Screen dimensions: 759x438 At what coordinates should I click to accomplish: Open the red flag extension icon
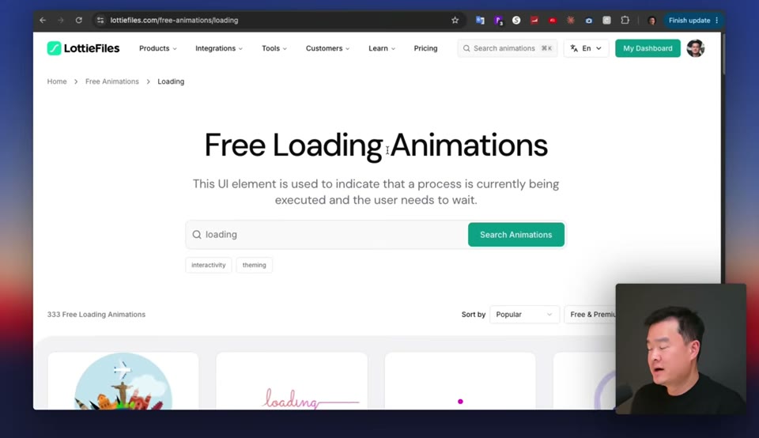pyautogui.click(x=534, y=21)
